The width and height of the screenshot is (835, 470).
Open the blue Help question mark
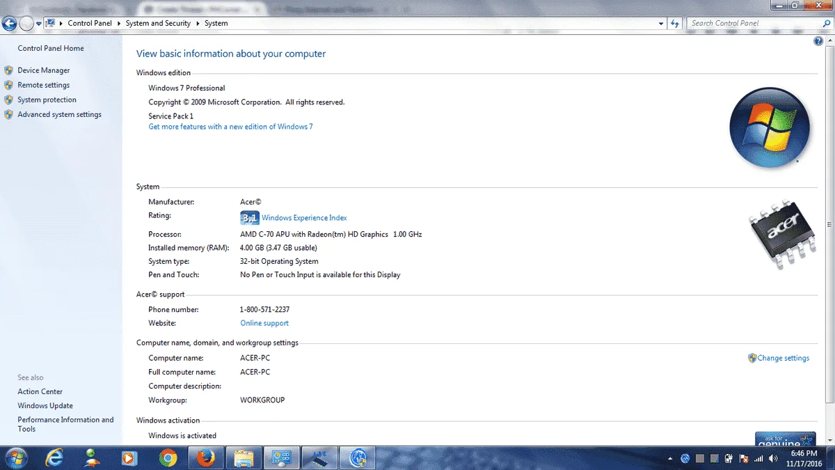click(818, 41)
